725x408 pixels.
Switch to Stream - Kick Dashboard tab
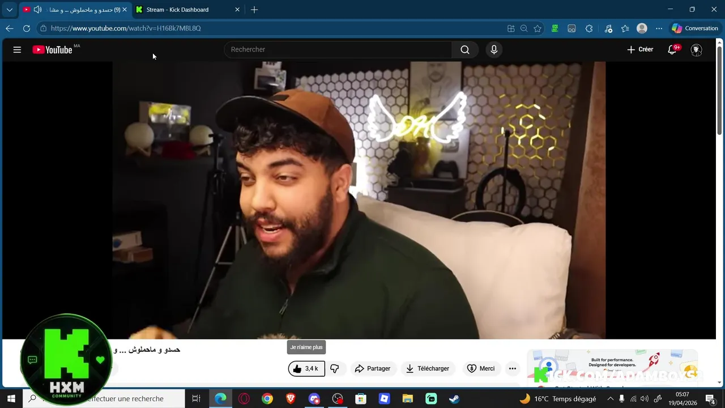point(177,10)
